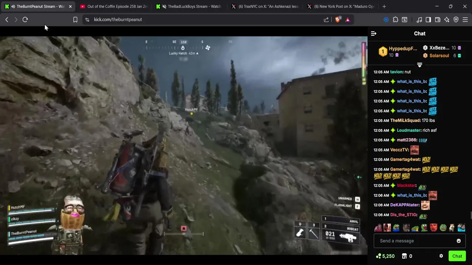472x265 pixels.
Task: Open the Brave Wallet icon
Action: (x=438, y=20)
